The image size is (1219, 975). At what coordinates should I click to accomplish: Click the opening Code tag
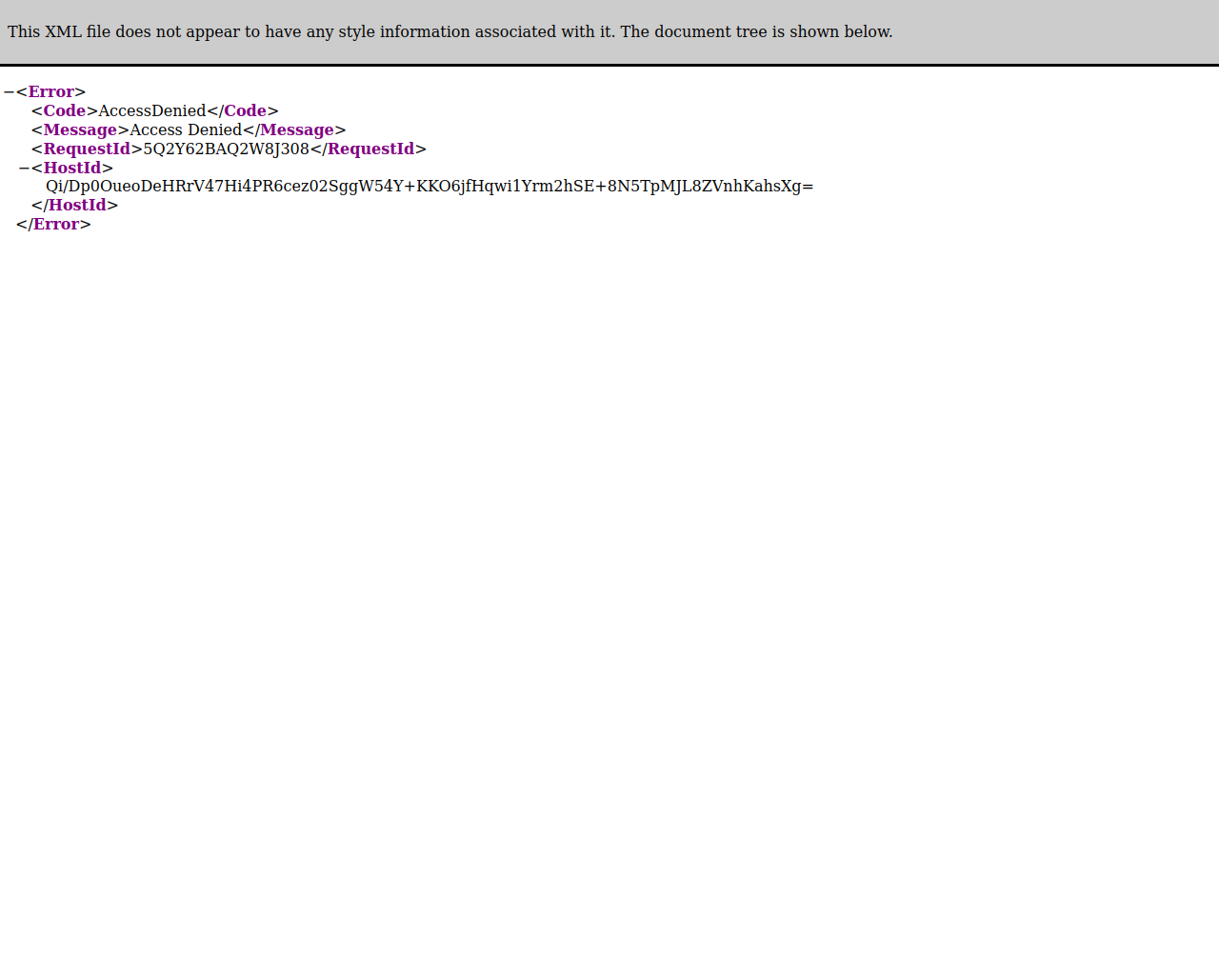(65, 111)
